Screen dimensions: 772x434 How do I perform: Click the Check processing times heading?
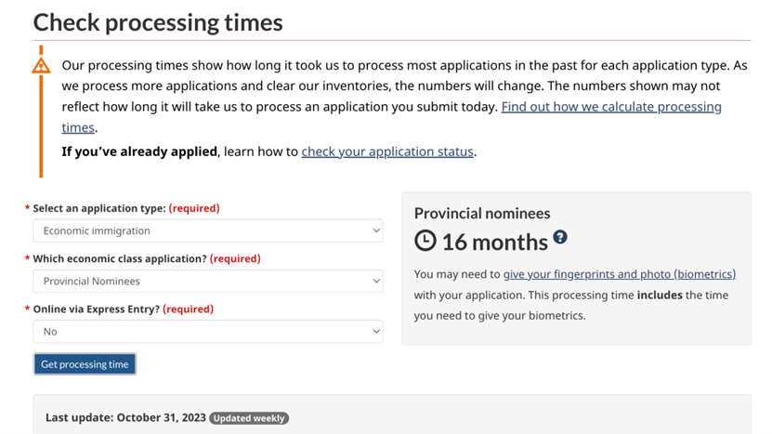pyautogui.click(x=158, y=22)
